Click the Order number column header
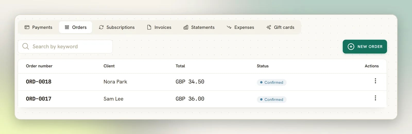 (39, 66)
